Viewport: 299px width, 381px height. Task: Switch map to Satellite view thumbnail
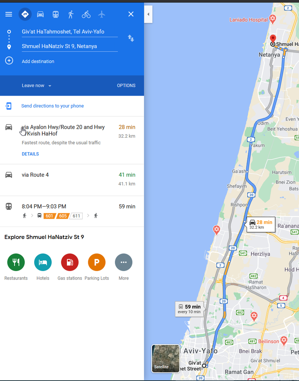coord(165,358)
